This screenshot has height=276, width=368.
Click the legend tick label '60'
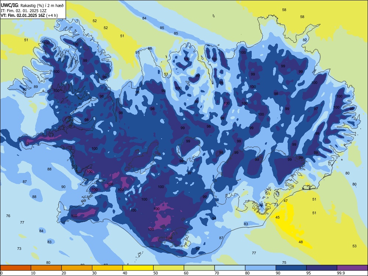[186, 273]
